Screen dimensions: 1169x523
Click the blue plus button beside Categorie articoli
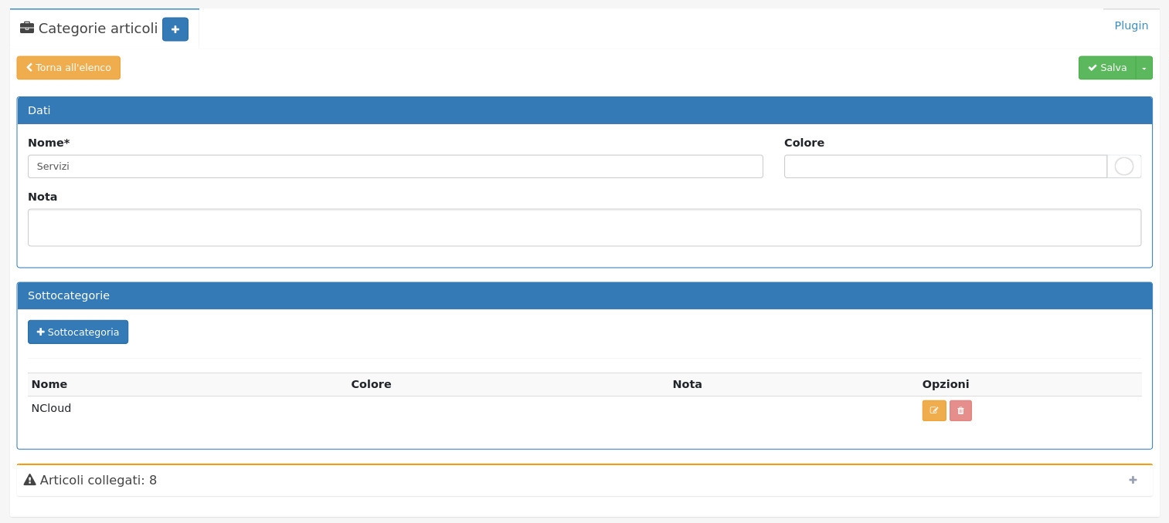coord(175,29)
